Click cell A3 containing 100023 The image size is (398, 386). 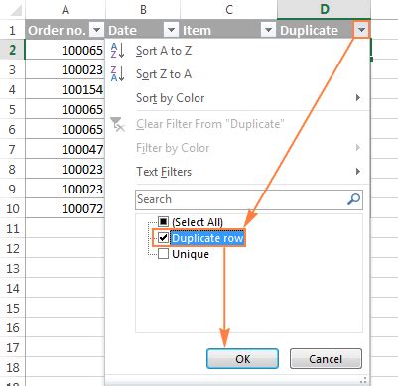[x=66, y=69]
